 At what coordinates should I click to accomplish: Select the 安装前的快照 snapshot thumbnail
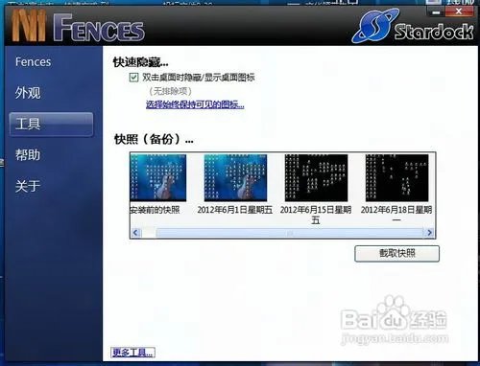click(158, 177)
